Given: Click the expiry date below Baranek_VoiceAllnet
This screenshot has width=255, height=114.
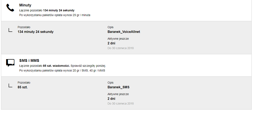Looking at the screenshot, I should [120, 48].
